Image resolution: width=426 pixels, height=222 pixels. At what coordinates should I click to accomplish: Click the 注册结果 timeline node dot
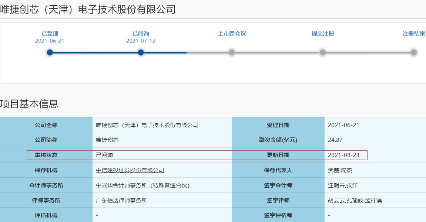[413, 52]
